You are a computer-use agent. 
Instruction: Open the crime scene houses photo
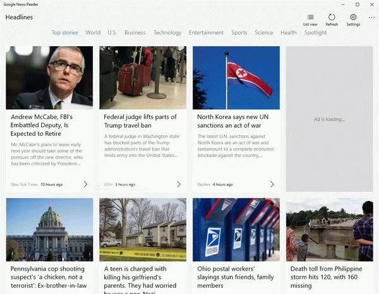[143, 230]
